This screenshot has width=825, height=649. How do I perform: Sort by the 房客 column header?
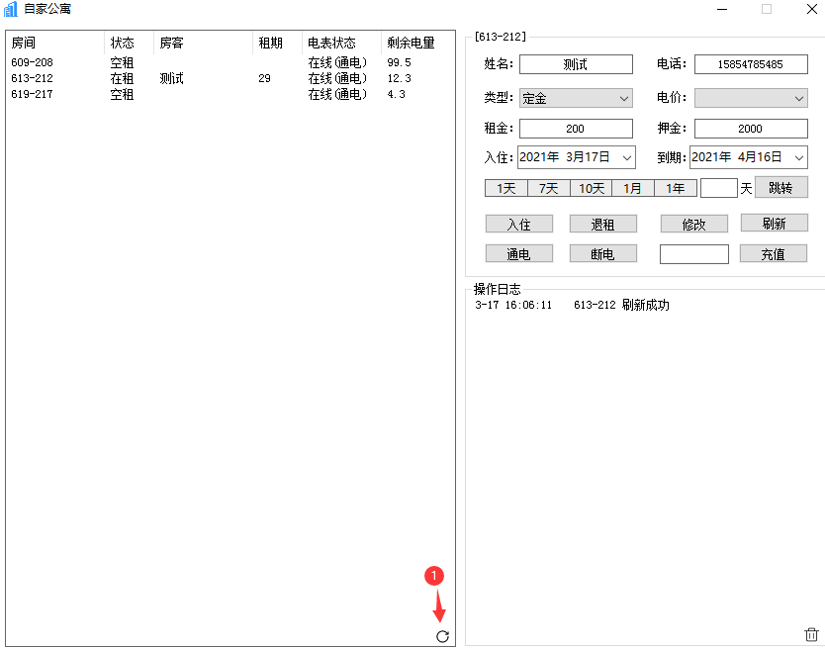pyautogui.click(x=203, y=43)
